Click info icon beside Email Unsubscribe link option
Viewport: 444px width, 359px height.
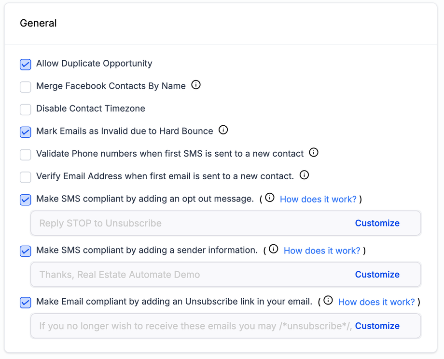point(328,301)
